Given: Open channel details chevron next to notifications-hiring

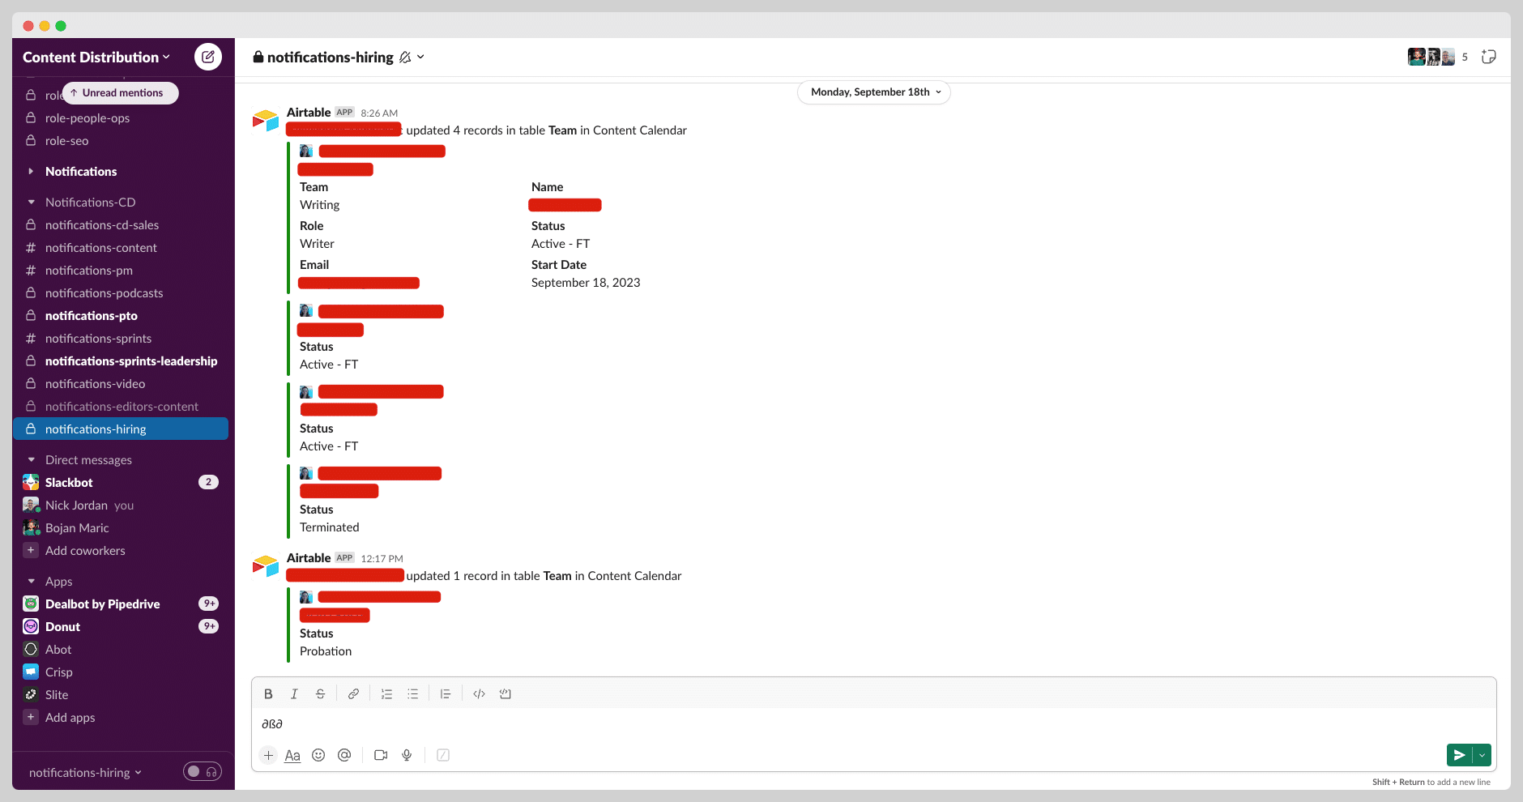Looking at the screenshot, I should 420,58.
